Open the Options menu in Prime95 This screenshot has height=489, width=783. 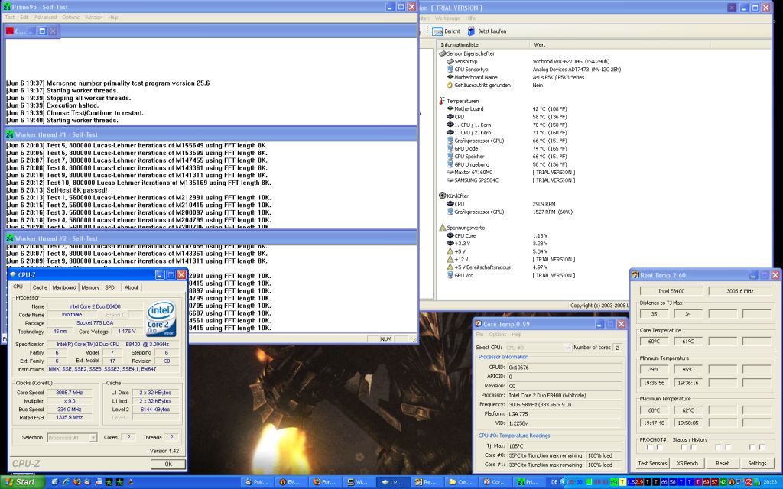(71, 18)
